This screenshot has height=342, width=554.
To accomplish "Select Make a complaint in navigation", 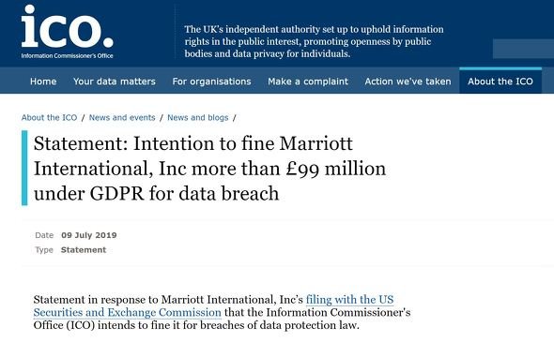I will click(x=308, y=82).
